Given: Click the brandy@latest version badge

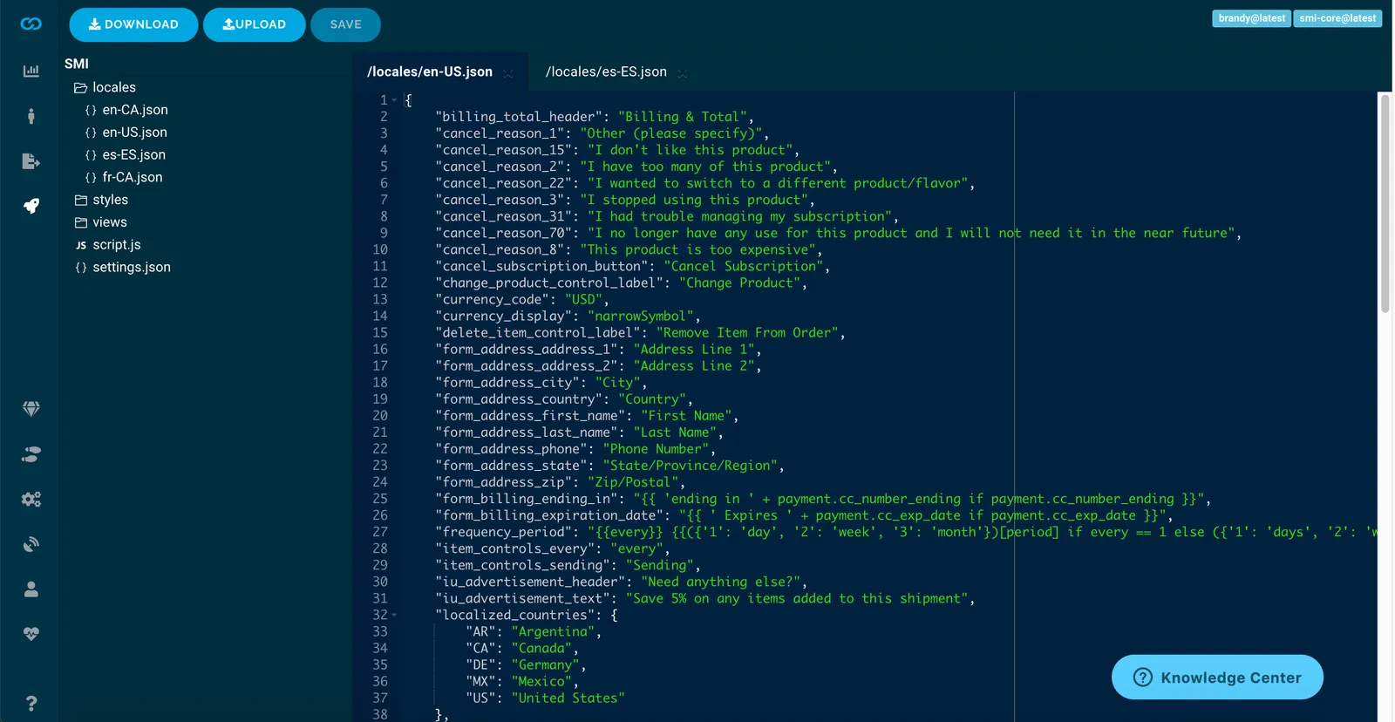Looking at the screenshot, I should click(1252, 18).
